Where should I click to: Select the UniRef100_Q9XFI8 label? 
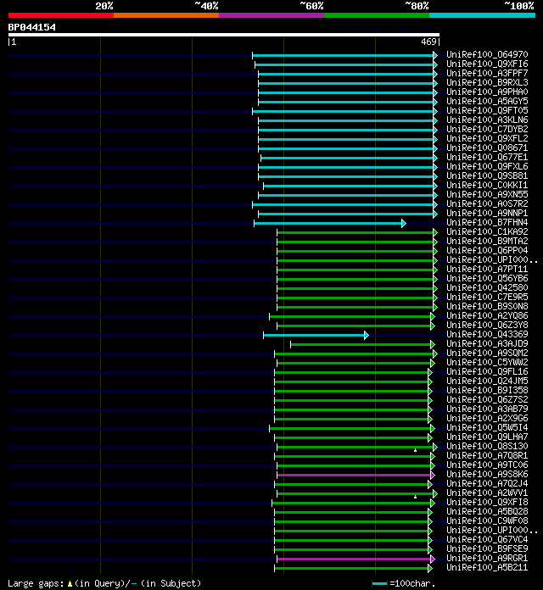pyautogui.click(x=487, y=503)
